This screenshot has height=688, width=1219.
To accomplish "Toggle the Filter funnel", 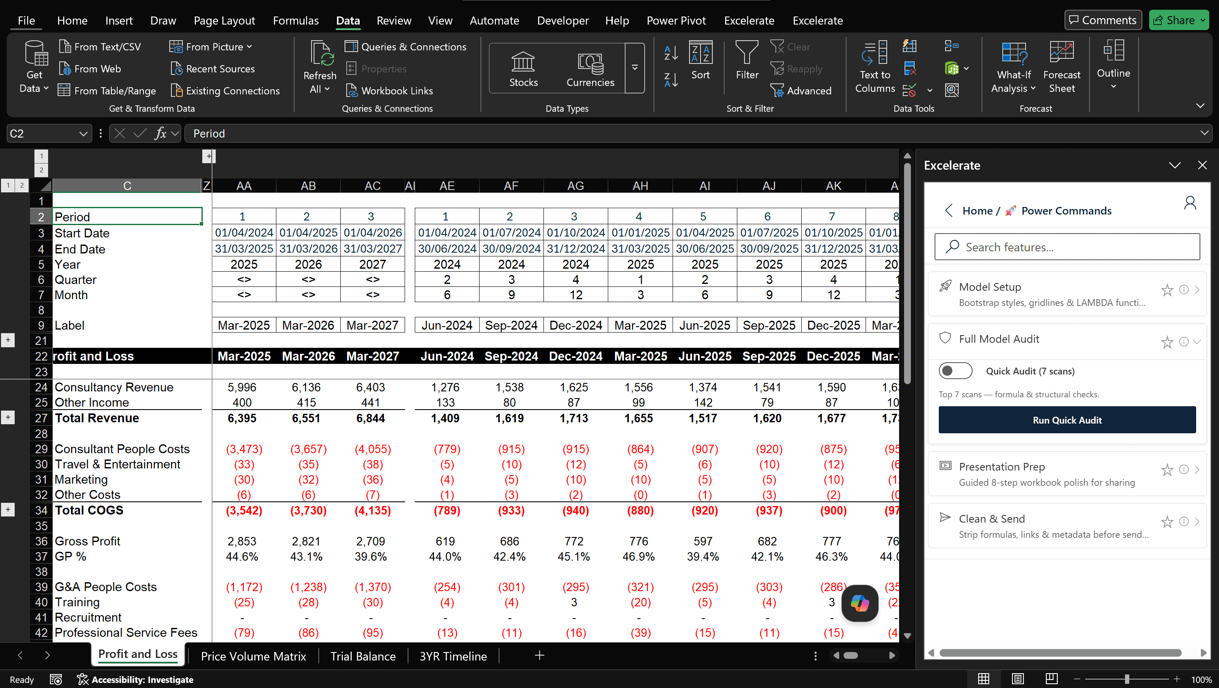I will pyautogui.click(x=747, y=60).
